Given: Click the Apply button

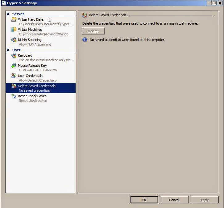Looking at the screenshot, I should click(x=205, y=200).
